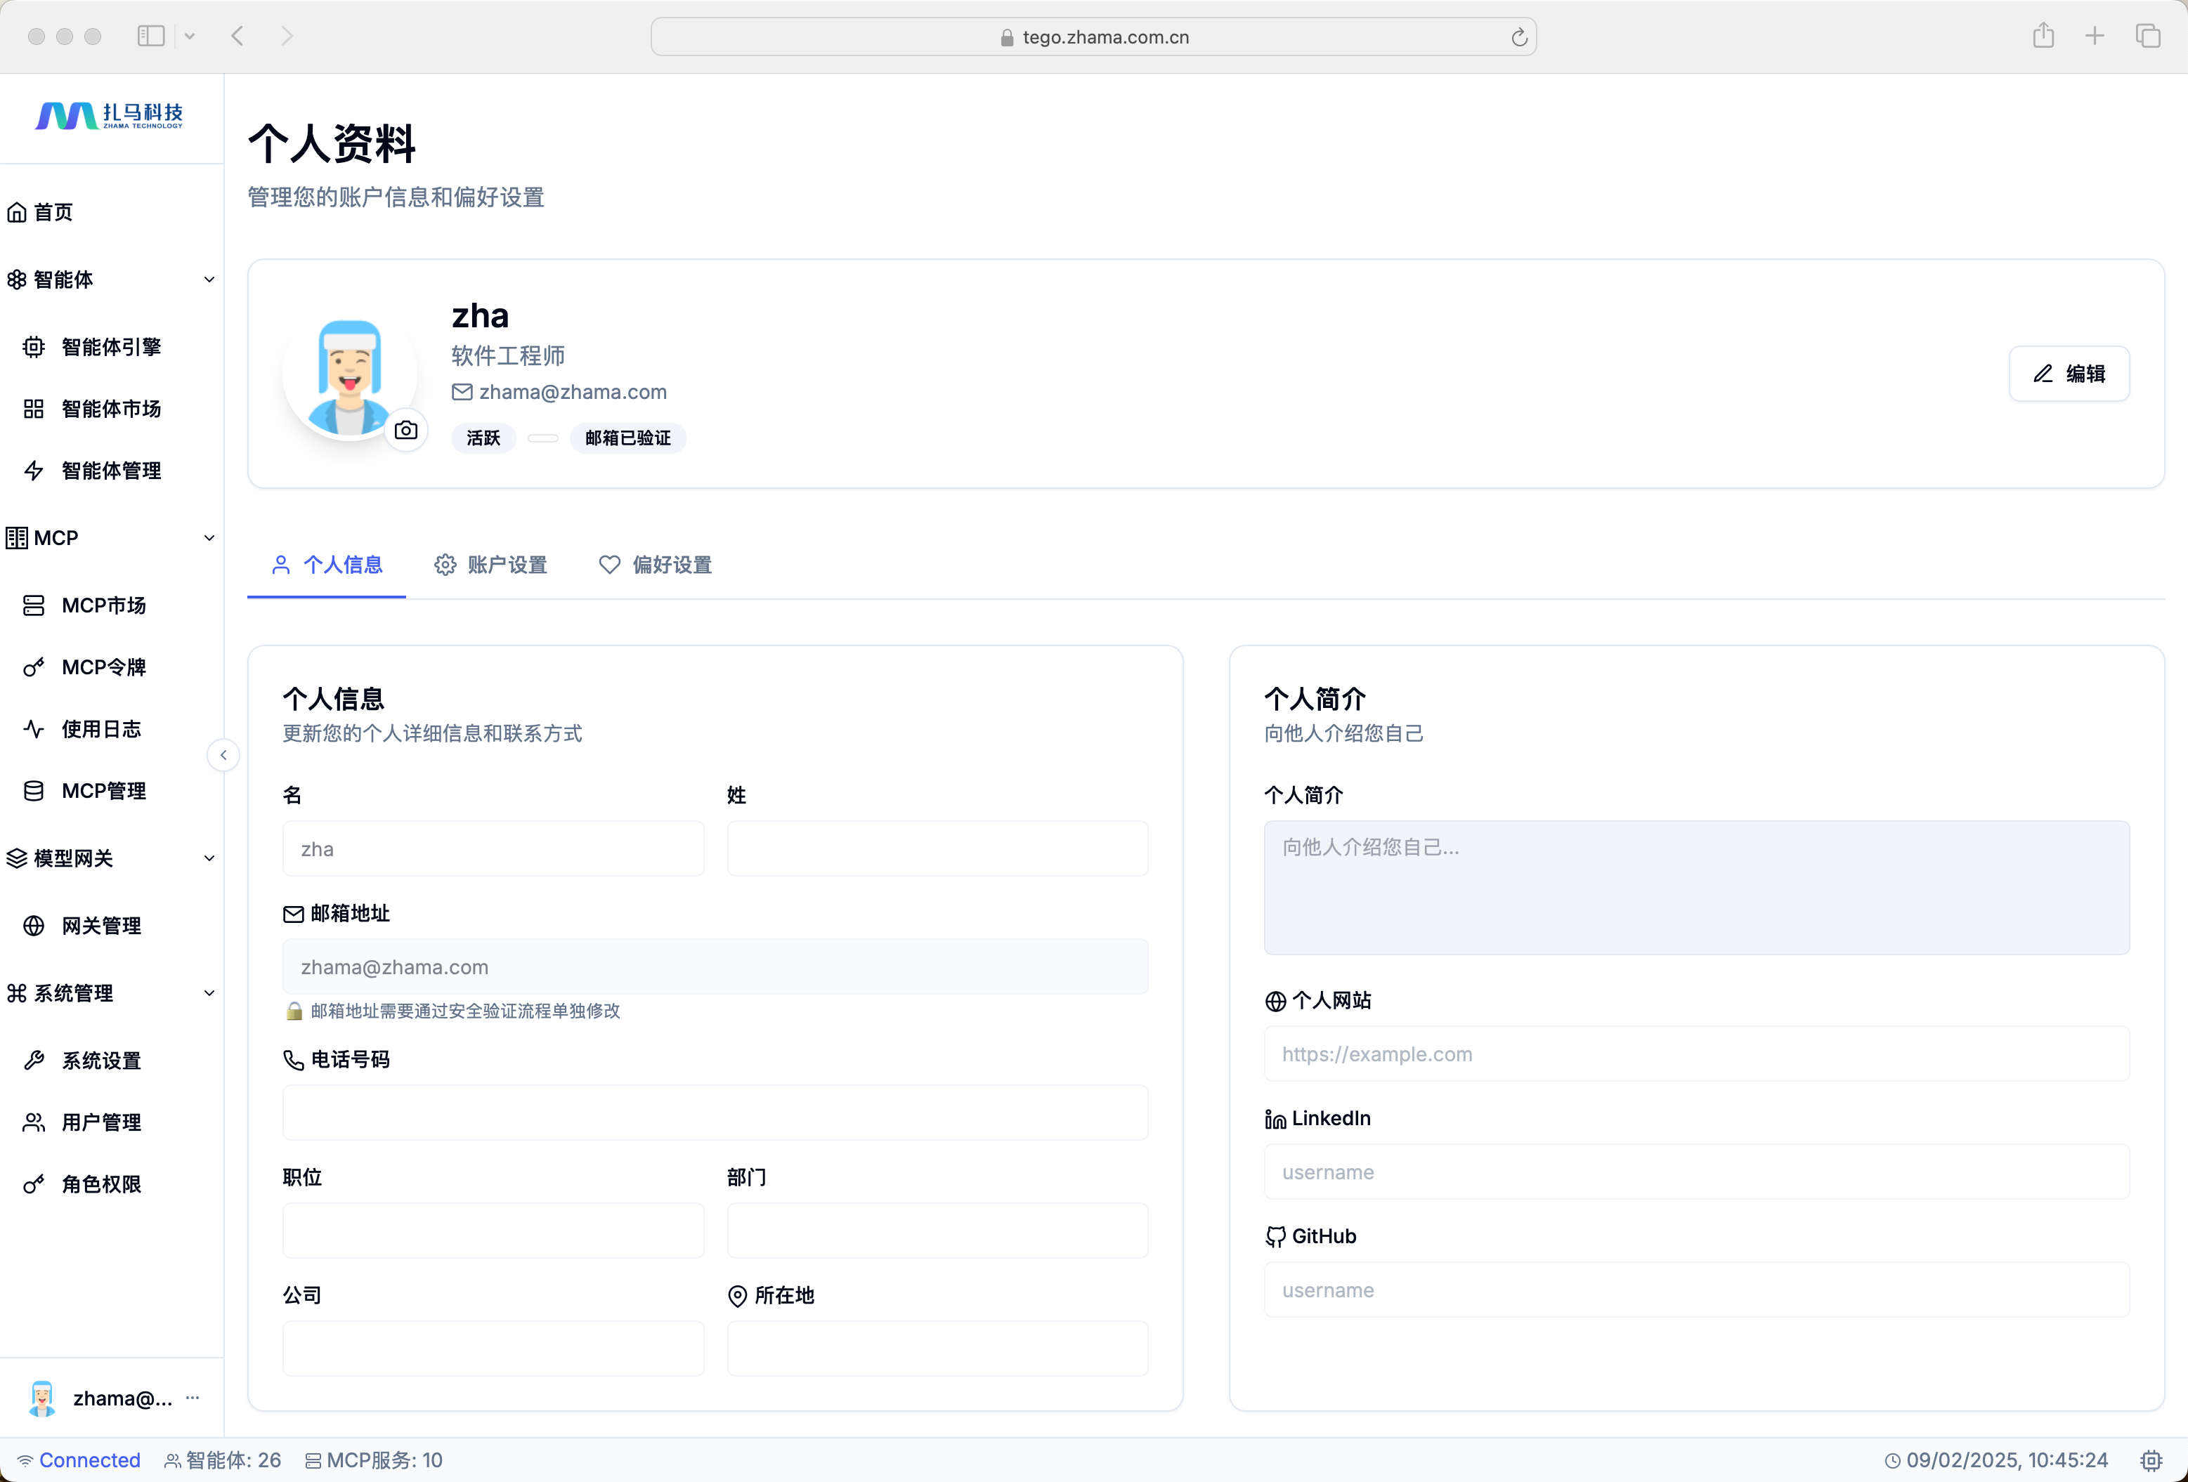Viewport: 2188px width, 1482px height.
Task: Collapse the 系统管理 menu group
Action: click(209, 994)
